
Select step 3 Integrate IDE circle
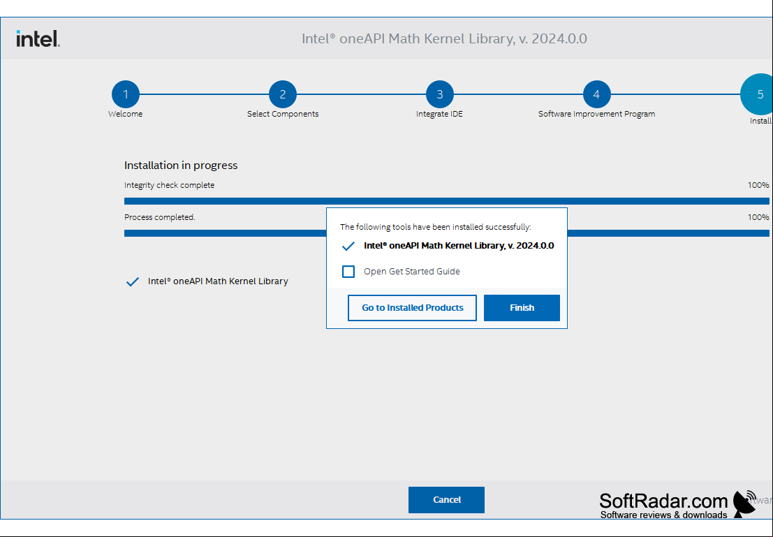click(440, 94)
